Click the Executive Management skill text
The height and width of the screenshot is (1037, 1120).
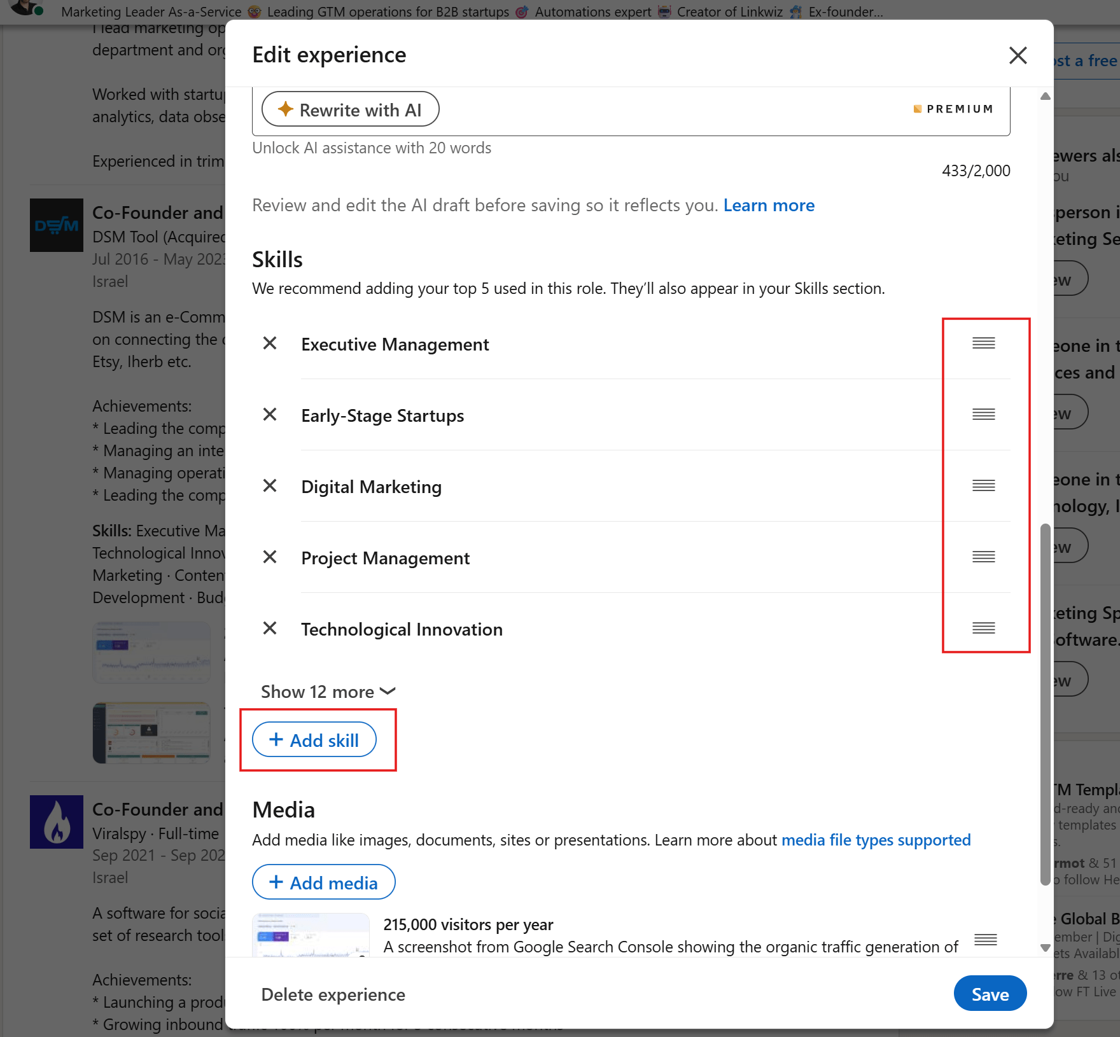tap(395, 345)
